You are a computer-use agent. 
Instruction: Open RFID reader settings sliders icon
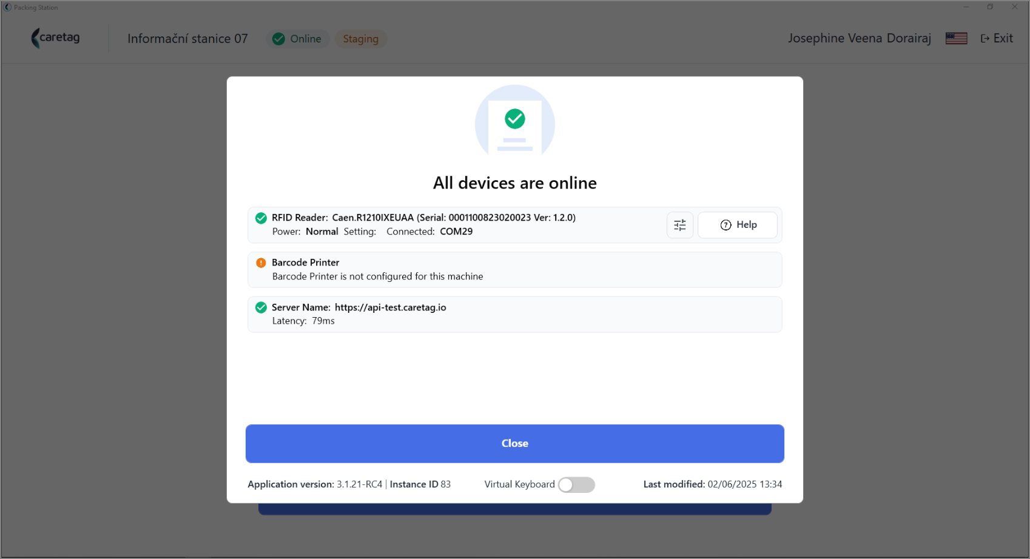pos(679,225)
